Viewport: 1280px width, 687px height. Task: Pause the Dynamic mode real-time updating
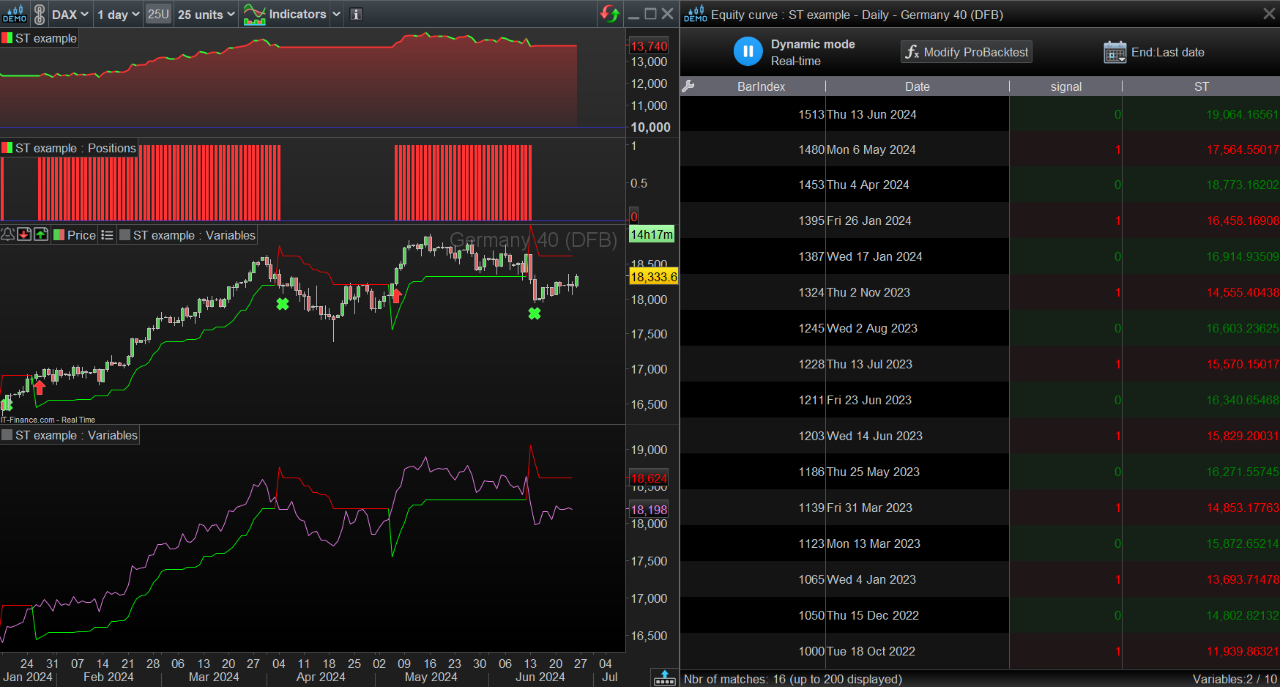748,51
